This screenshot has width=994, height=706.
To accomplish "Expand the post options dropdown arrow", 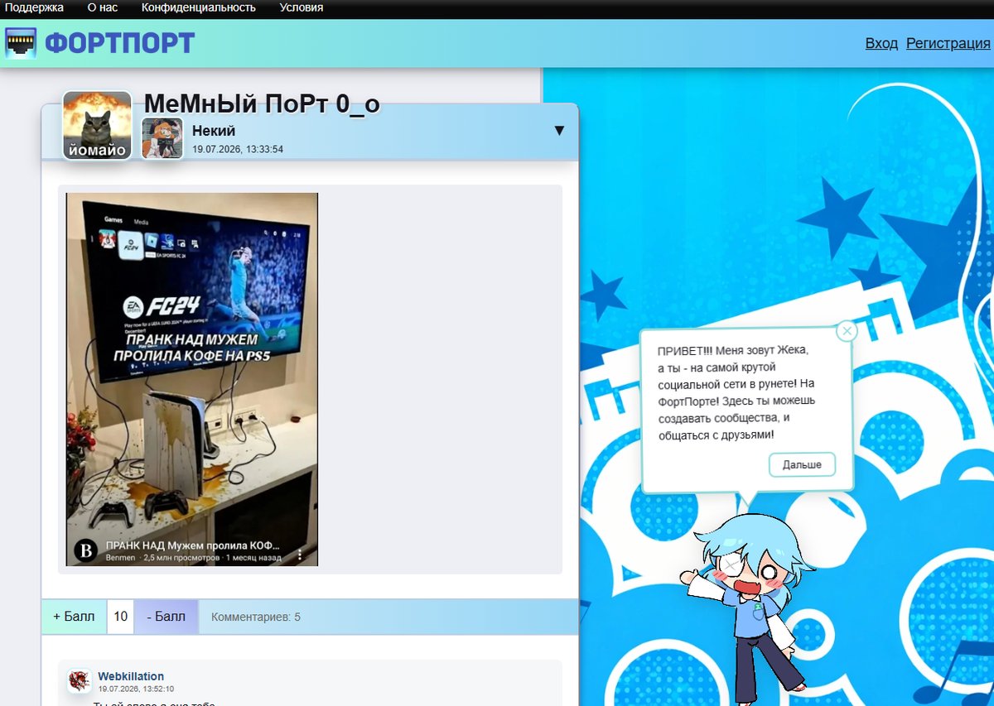I will (x=559, y=131).
